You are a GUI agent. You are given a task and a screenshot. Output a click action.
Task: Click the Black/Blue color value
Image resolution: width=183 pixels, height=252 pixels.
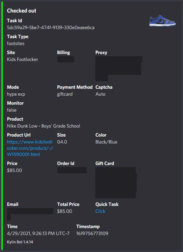pyautogui.click(x=106, y=142)
